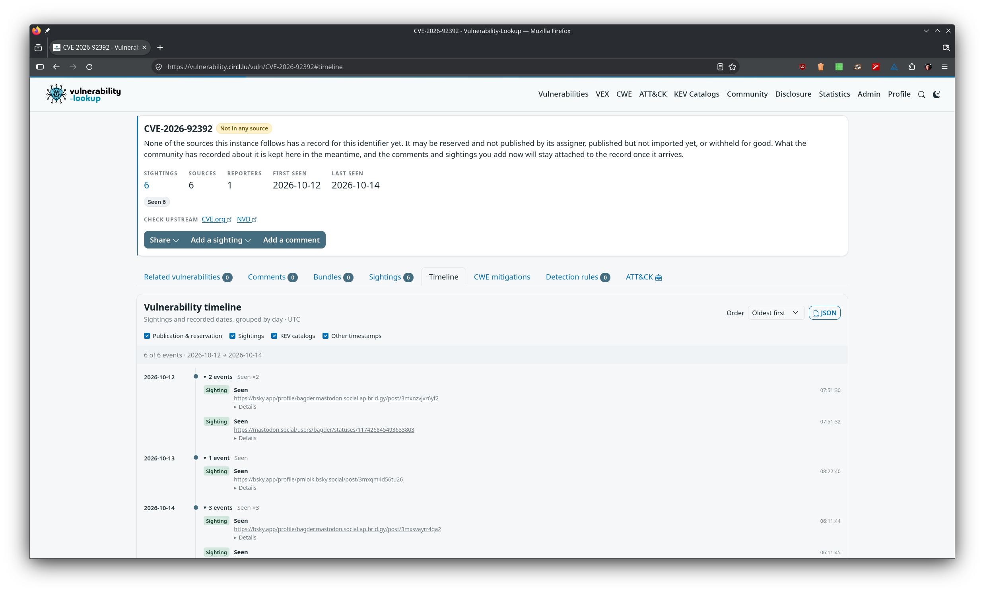Open the Share dropdown
Screen dimensions: 985x594
[x=164, y=240]
